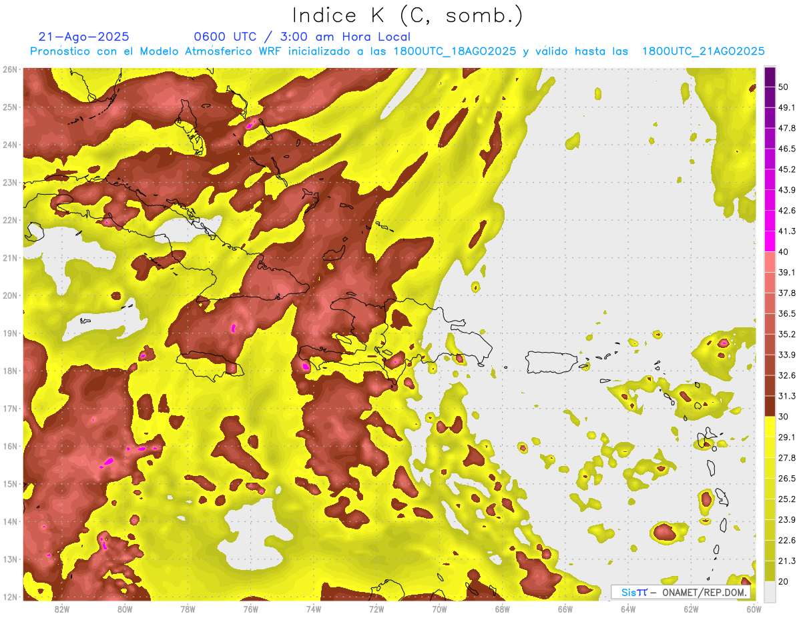Pick the bright magenta colorbar segment above 40
Image resolution: width=801 pixels, height=618 pixels.
click(770, 241)
